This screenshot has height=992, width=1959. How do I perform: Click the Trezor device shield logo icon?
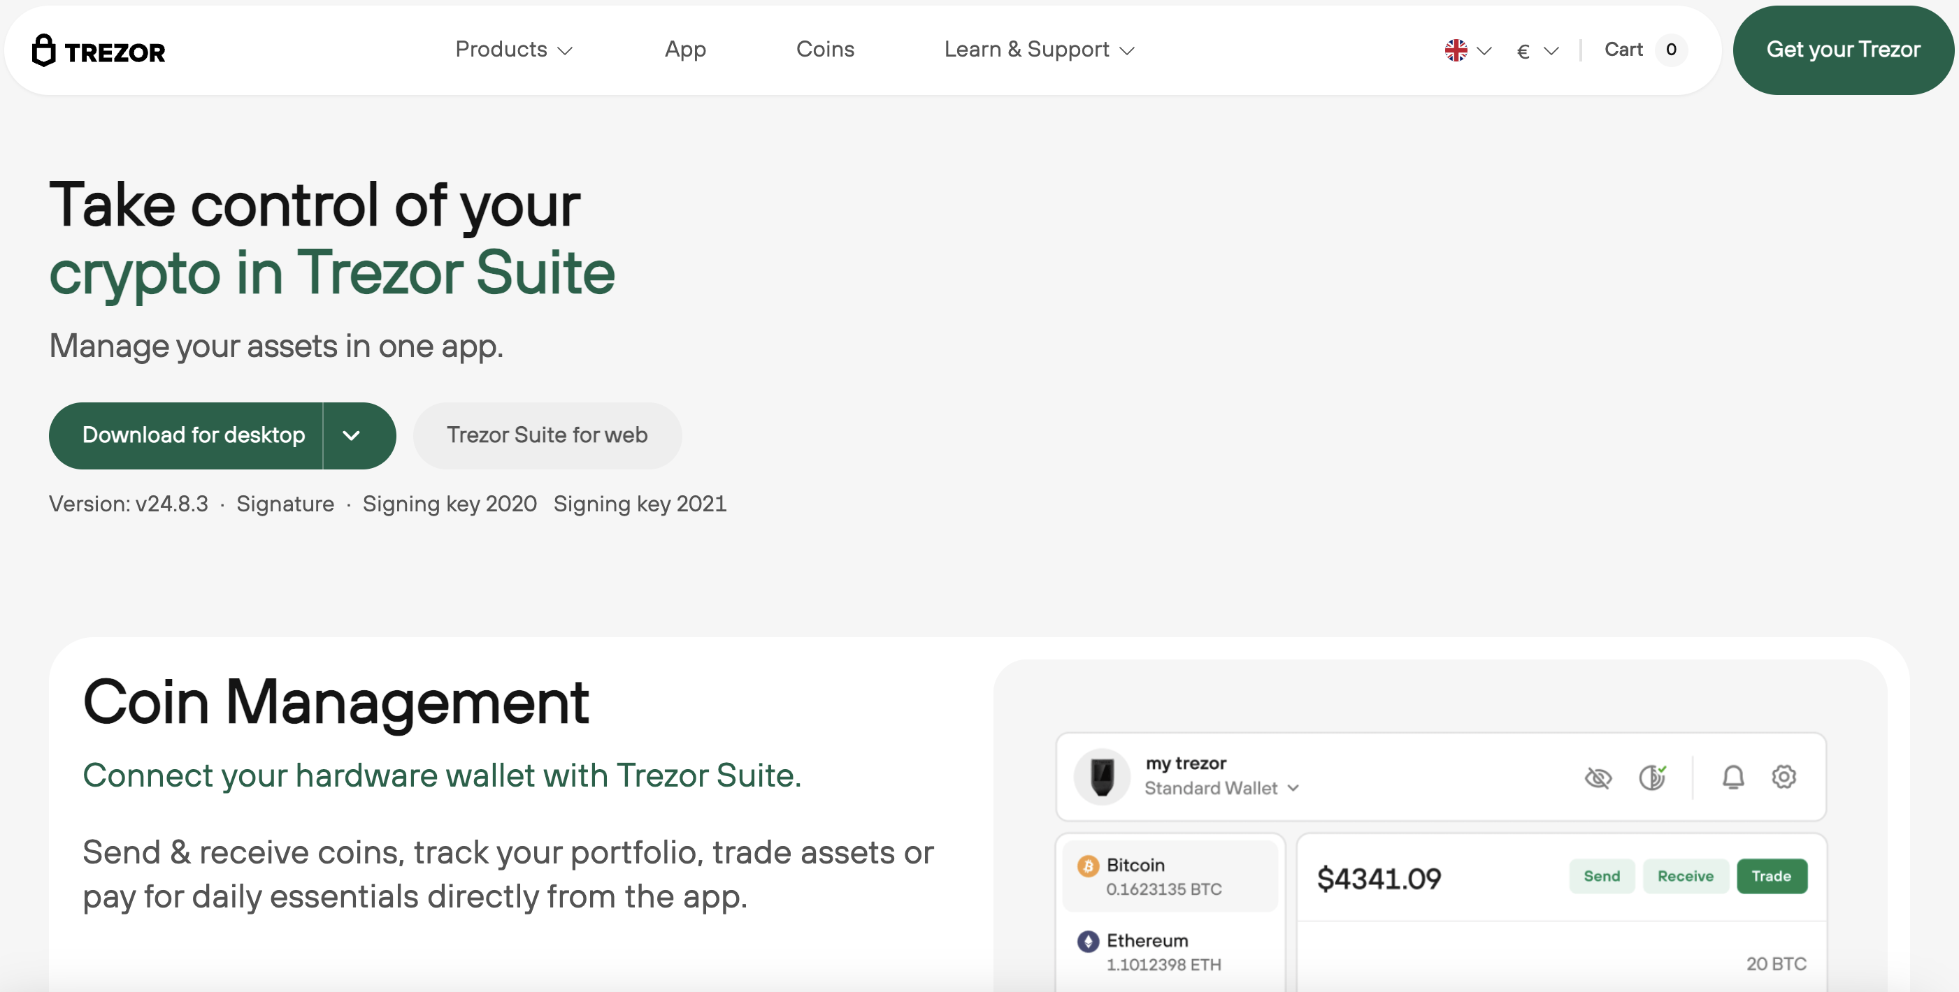pos(42,48)
